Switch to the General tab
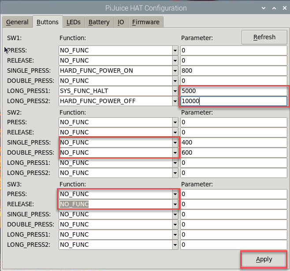 (17, 22)
